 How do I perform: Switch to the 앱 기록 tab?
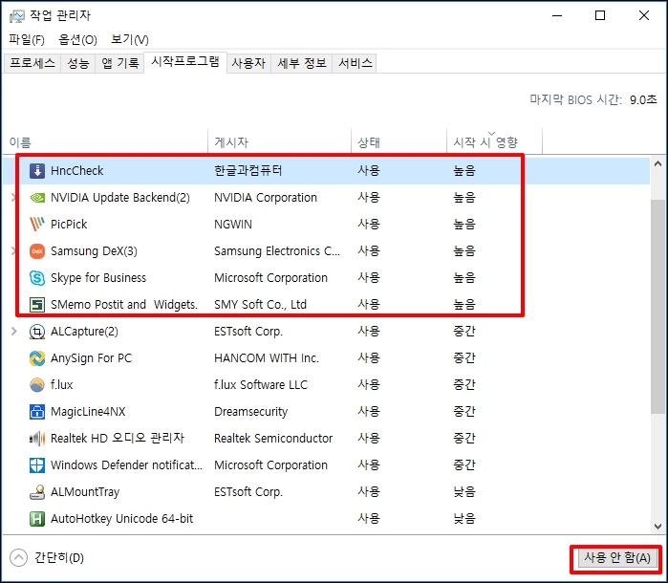120,63
